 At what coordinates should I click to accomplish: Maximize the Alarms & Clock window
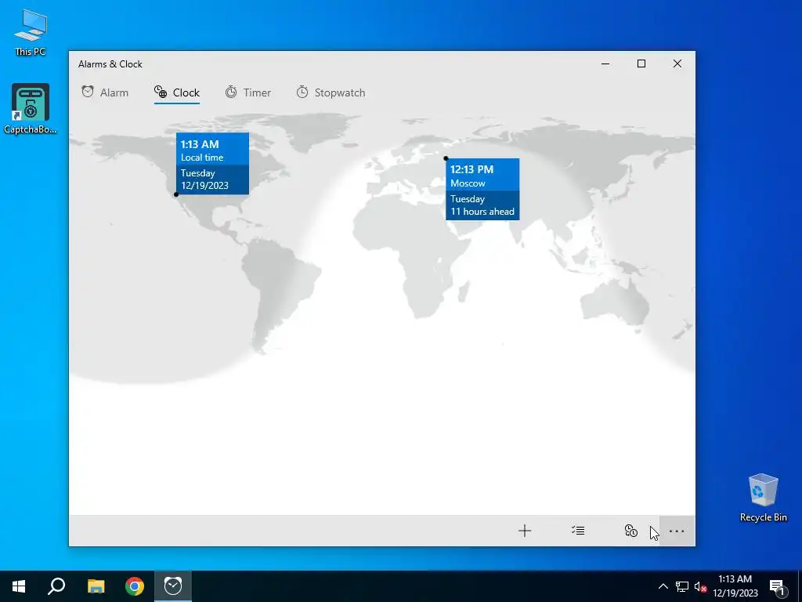click(641, 64)
